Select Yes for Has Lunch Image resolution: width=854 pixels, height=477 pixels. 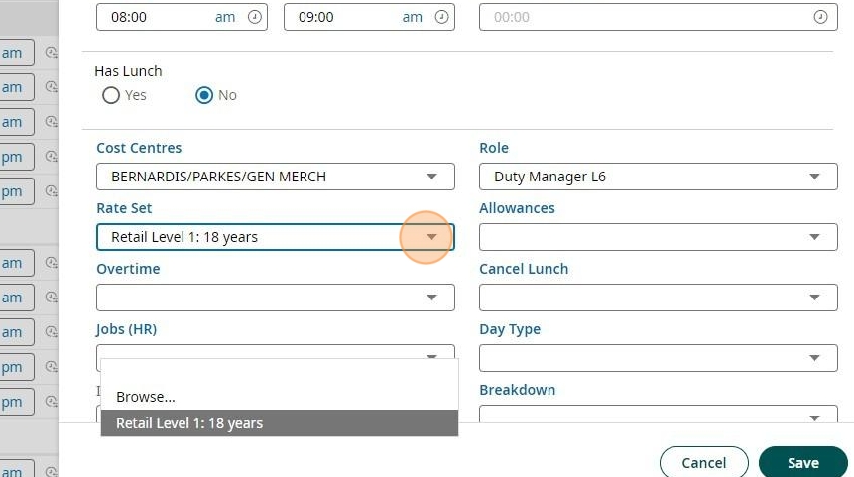click(111, 95)
